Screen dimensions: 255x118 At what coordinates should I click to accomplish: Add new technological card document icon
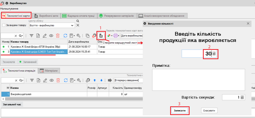pyautogui.click(x=38, y=36)
